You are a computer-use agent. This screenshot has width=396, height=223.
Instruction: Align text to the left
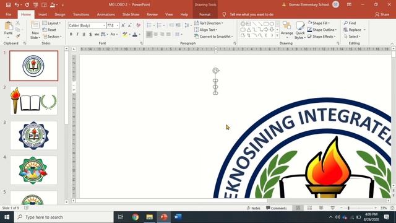pos(149,34)
